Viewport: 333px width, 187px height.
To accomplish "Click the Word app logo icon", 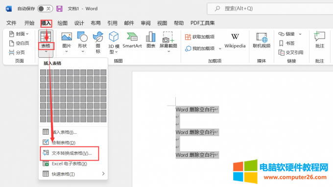I will [9, 9].
